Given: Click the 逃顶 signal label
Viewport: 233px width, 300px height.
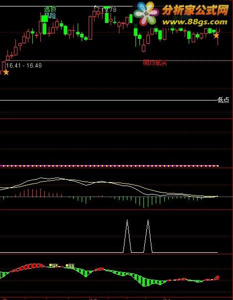Looking at the screenshot, I should pyautogui.click(x=50, y=9).
